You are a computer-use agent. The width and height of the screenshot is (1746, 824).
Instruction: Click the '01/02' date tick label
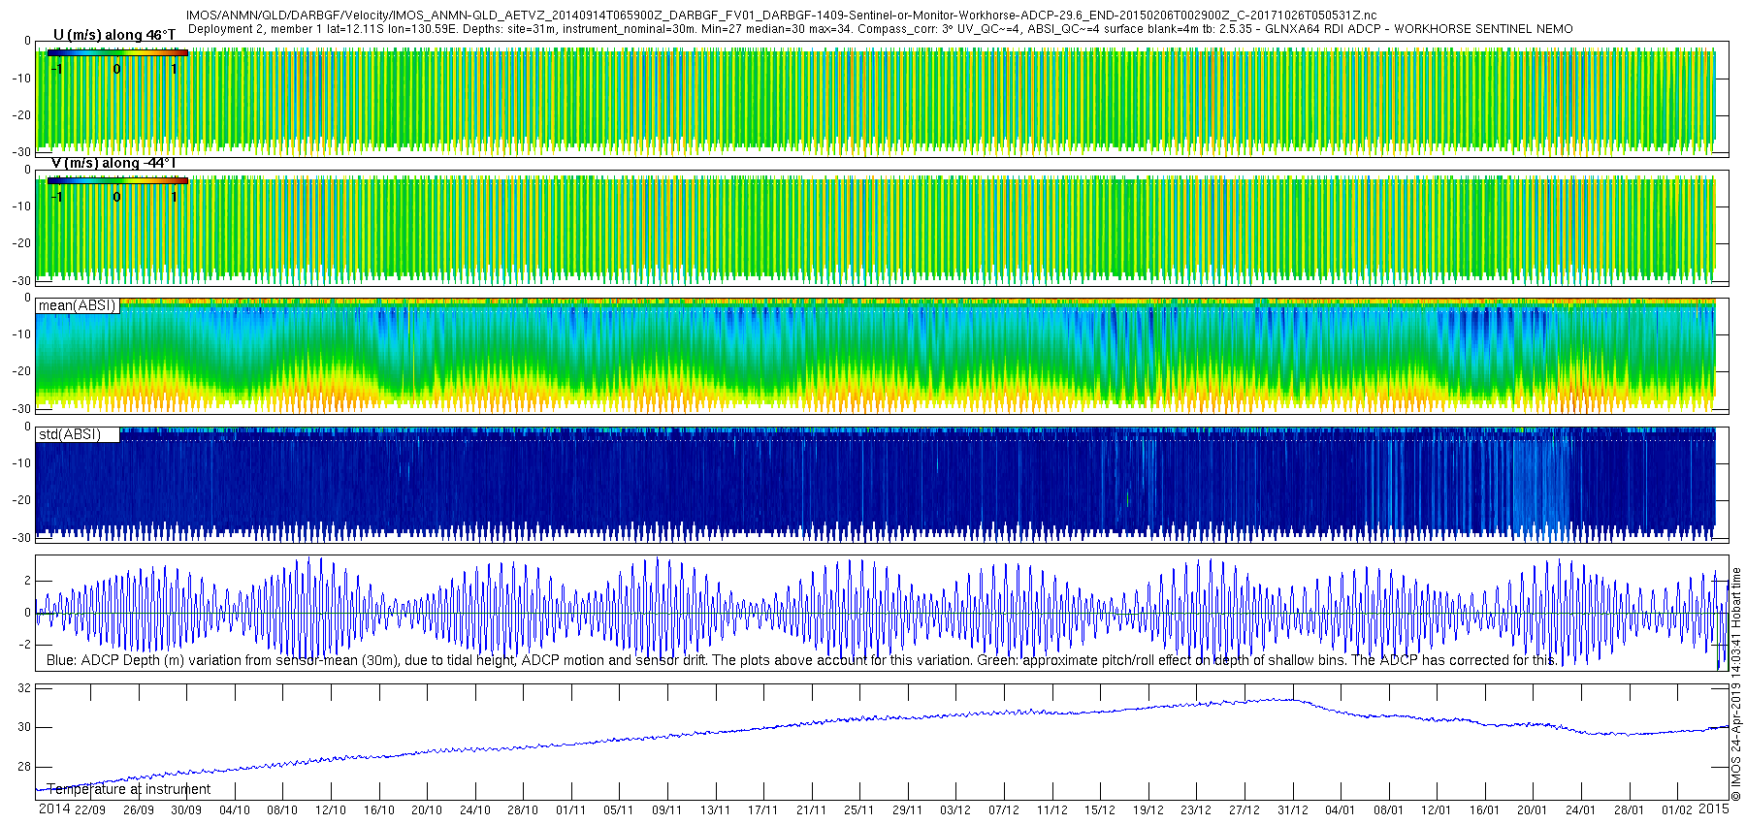[1677, 810]
